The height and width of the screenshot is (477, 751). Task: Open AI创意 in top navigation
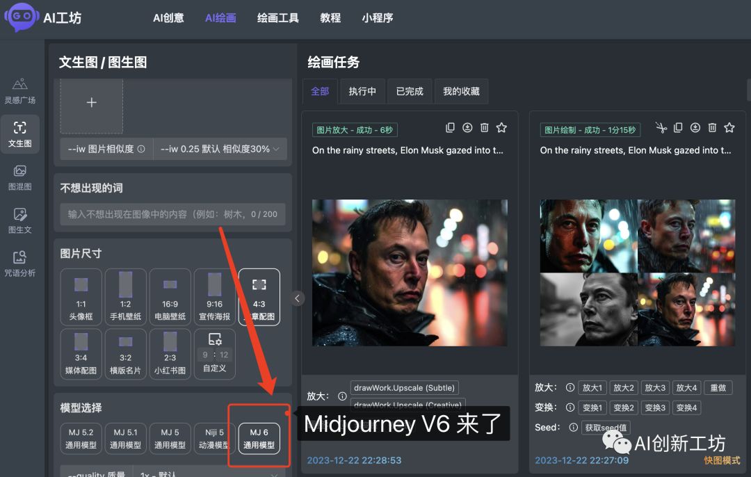pyautogui.click(x=168, y=18)
